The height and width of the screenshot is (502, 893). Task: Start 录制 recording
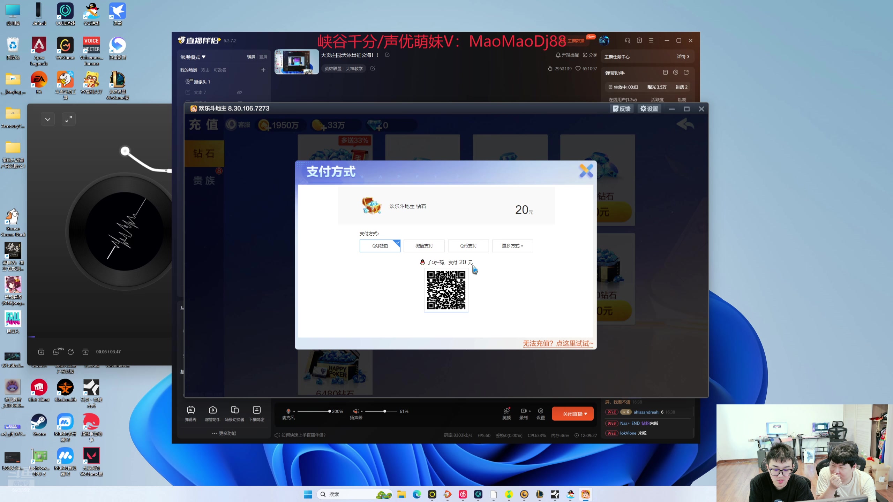pyautogui.click(x=523, y=413)
